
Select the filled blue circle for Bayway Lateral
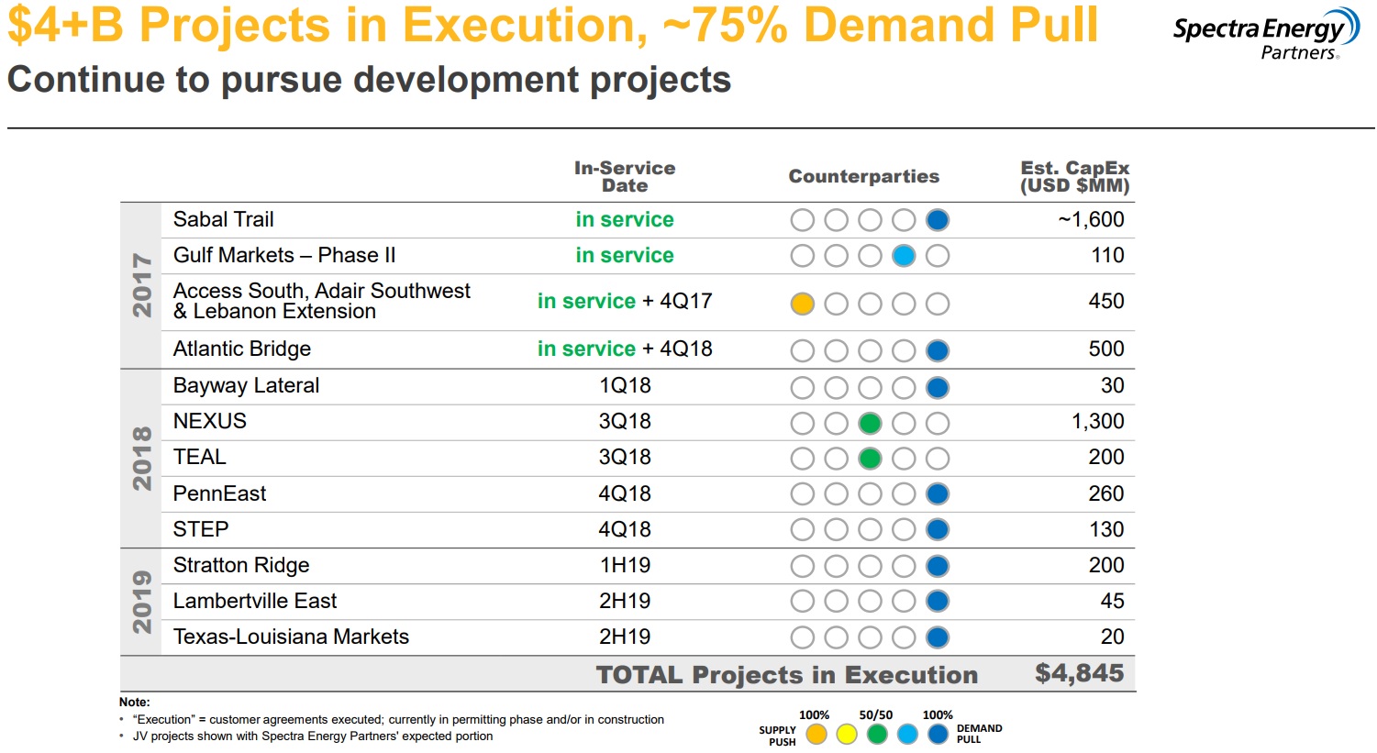click(x=937, y=388)
